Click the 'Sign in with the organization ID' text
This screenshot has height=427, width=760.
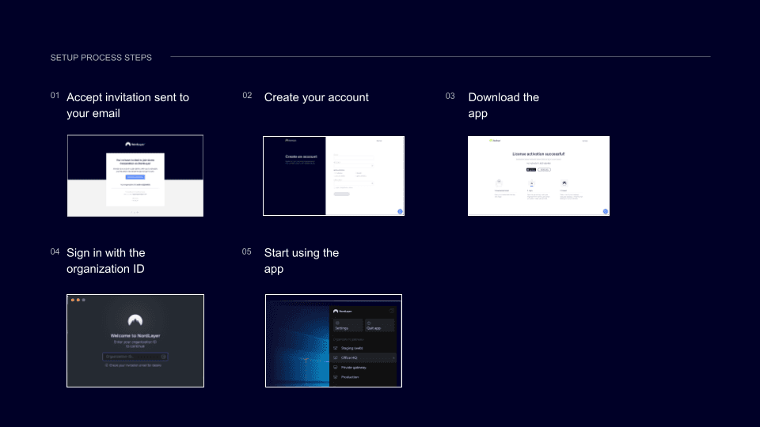(105, 260)
